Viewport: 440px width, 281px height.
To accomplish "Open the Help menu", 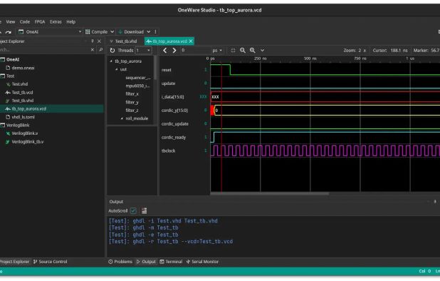I will pos(70,21).
